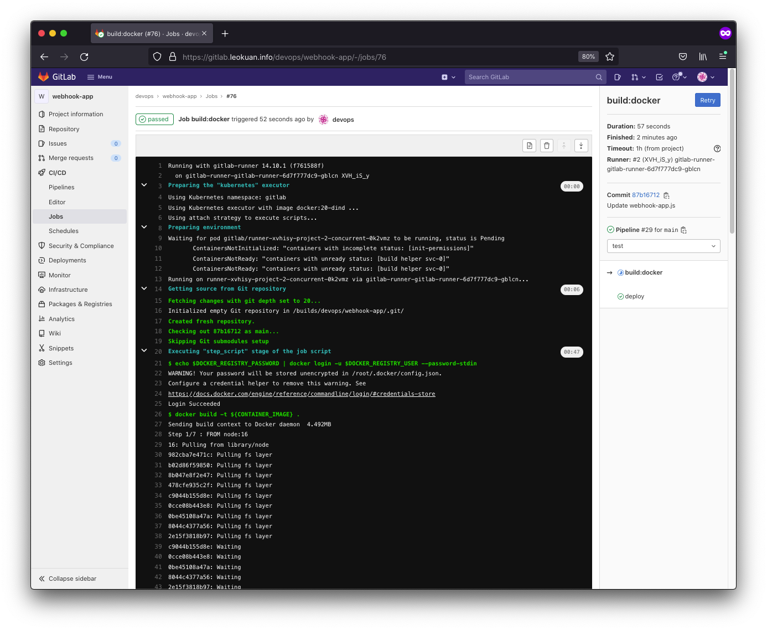Collapse the Getting source from Git section
The height and width of the screenshot is (630, 767).
pyautogui.click(x=144, y=288)
